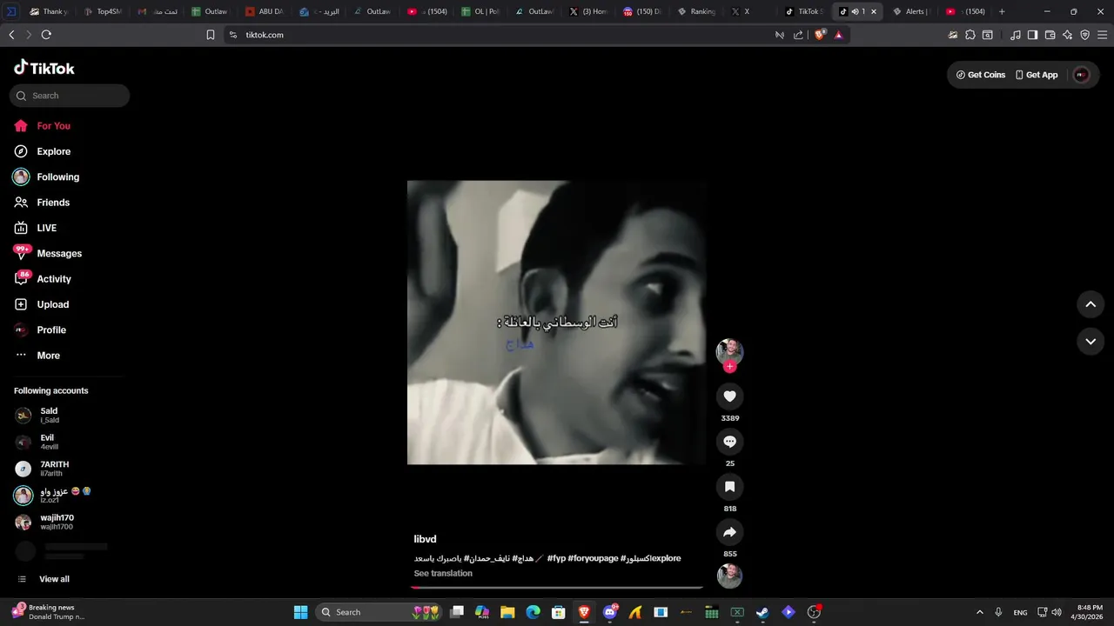Open the browser hamburger menu
Viewport: 1114px width, 626px height.
pos(1102,35)
